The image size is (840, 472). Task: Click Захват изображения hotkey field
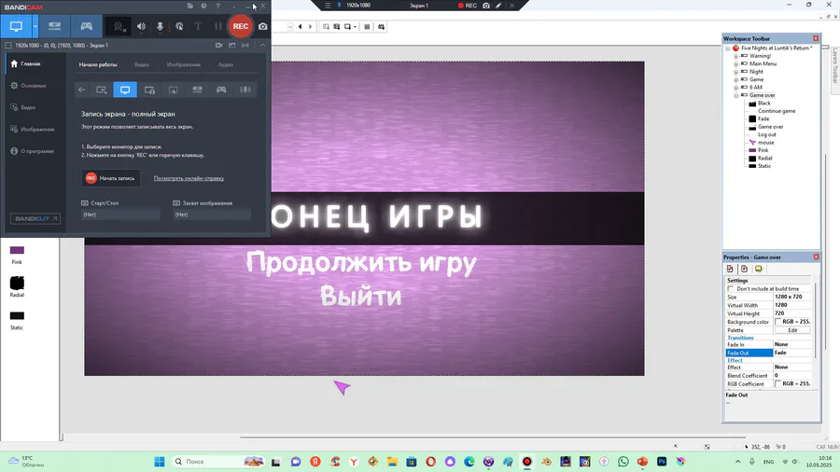click(212, 215)
